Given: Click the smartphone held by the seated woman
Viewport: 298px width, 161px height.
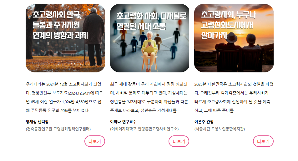Looking at the screenshot, I should tap(149, 44).
